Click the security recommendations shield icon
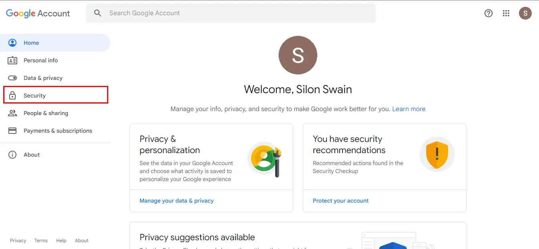Image resolution: width=539 pixels, height=249 pixels. pyautogui.click(x=437, y=155)
